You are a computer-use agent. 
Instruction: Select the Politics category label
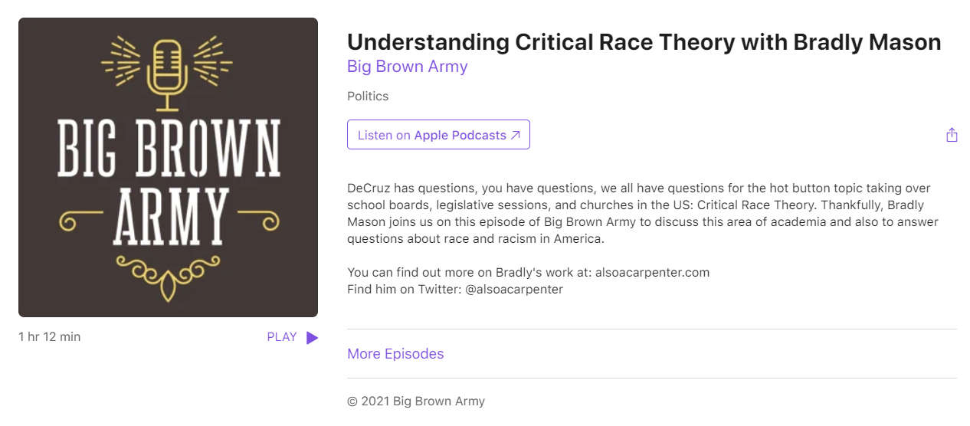pyautogui.click(x=368, y=97)
